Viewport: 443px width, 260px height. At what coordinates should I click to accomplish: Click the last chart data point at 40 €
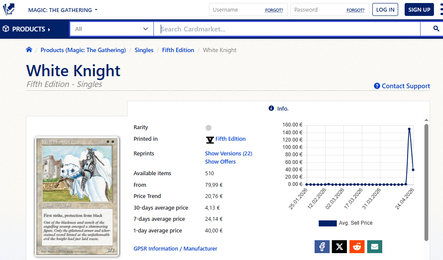413,170
